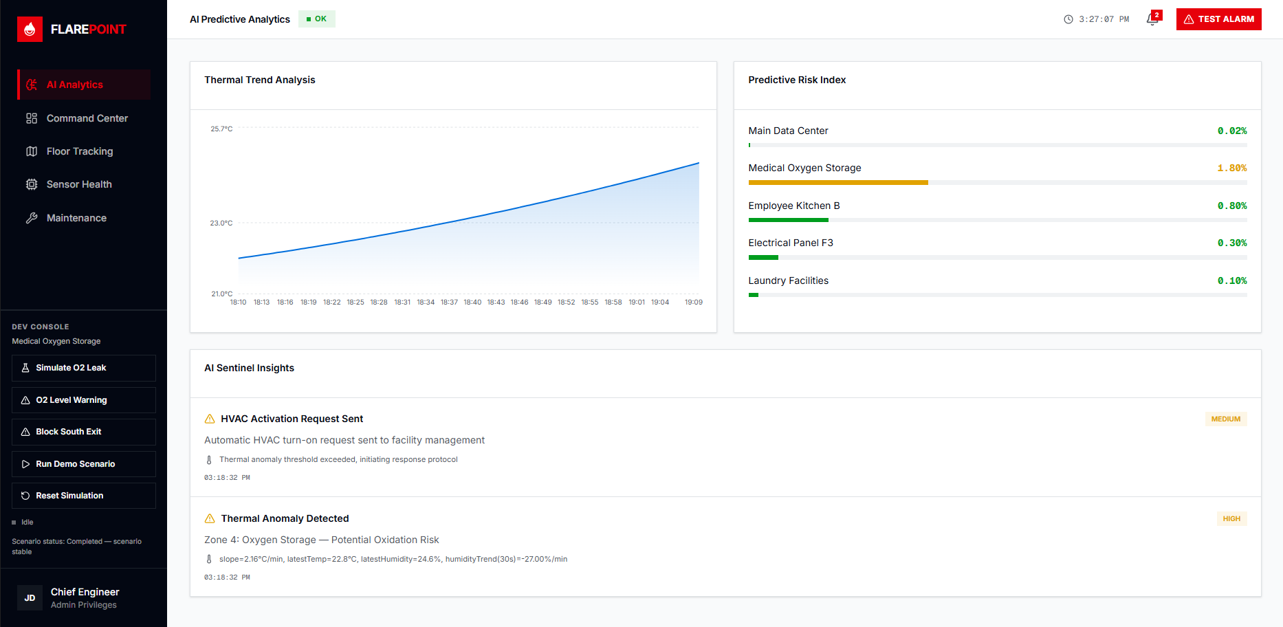1283x627 pixels.
Task: Select the AI Analytics flame icon
Action: point(31,84)
